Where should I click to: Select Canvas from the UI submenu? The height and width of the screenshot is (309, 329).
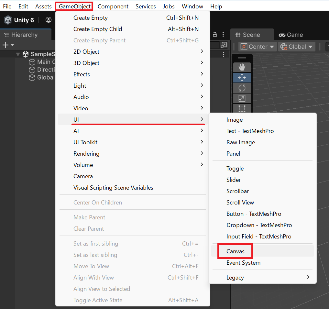point(235,251)
